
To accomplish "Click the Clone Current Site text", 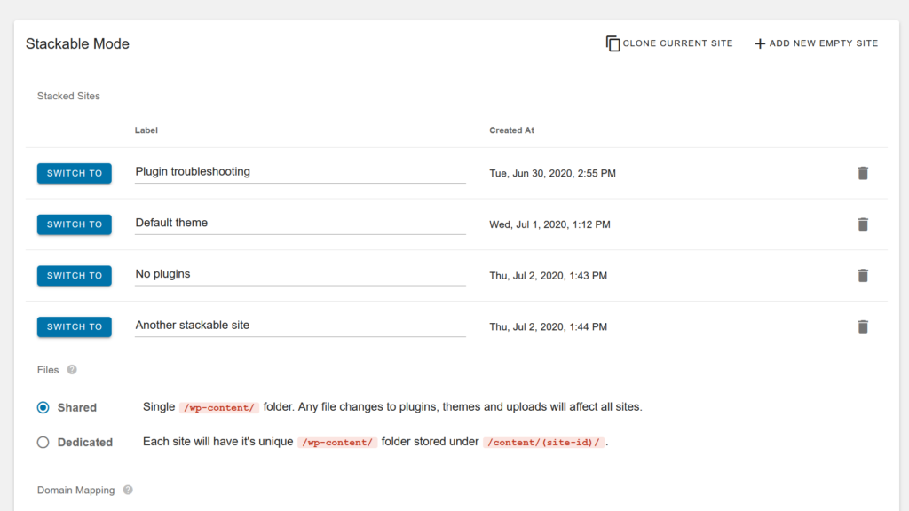I will tap(678, 43).
